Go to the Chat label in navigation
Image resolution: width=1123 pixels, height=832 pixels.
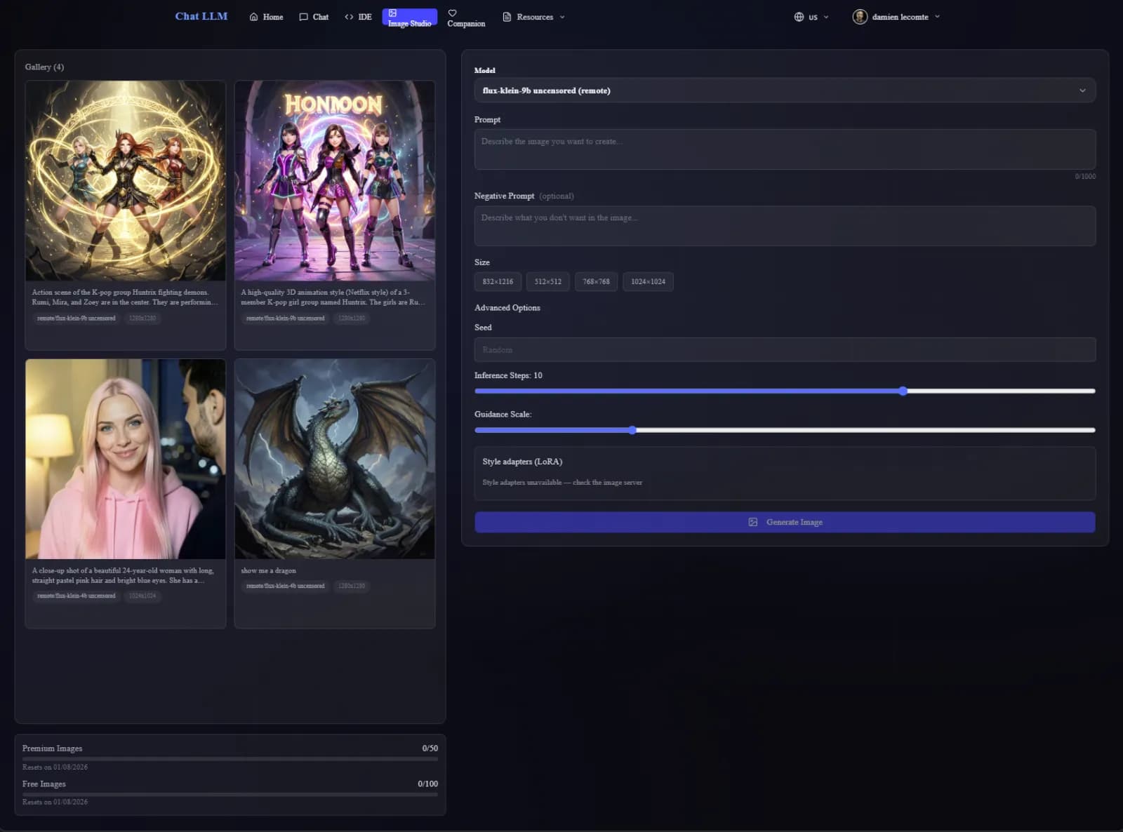[x=321, y=17]
